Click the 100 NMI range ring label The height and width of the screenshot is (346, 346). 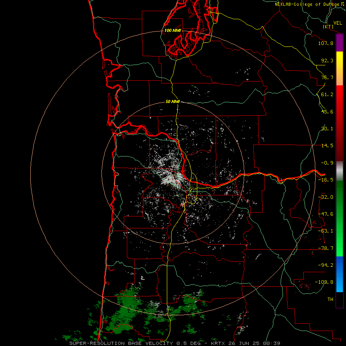173,30
